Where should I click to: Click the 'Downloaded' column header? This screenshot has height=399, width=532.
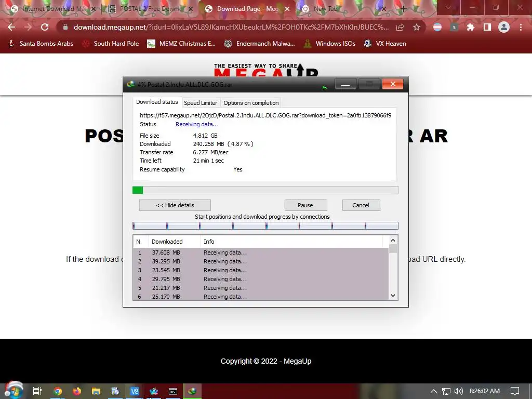click(175, 242)
